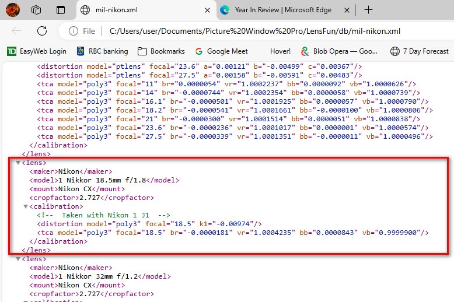The image size is (454, 302).
Task: Refresh the page
Action: (42, 31)
